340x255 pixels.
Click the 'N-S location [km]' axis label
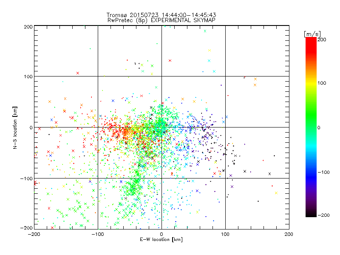click(x=15, y=127)
